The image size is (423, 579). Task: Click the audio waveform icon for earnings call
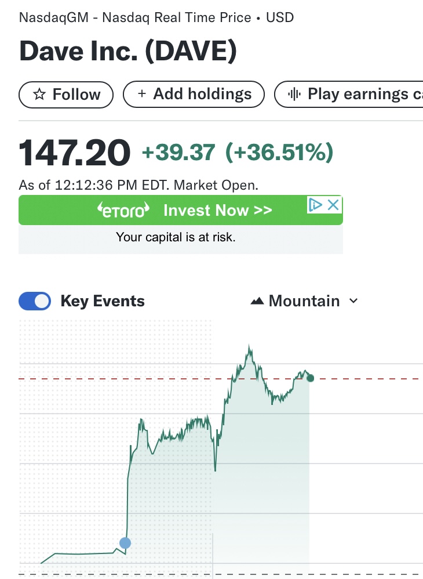tap(294, 94)
